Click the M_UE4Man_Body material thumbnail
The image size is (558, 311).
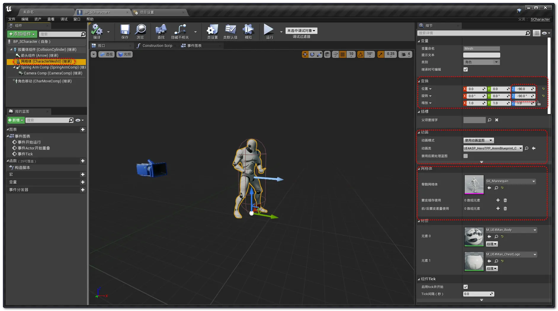pyautogui.click(x=474, y=237)
